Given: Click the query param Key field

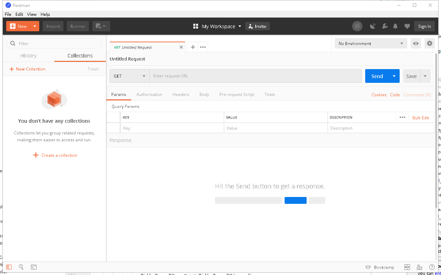Looking at the screenshot, I should point(172,128).
